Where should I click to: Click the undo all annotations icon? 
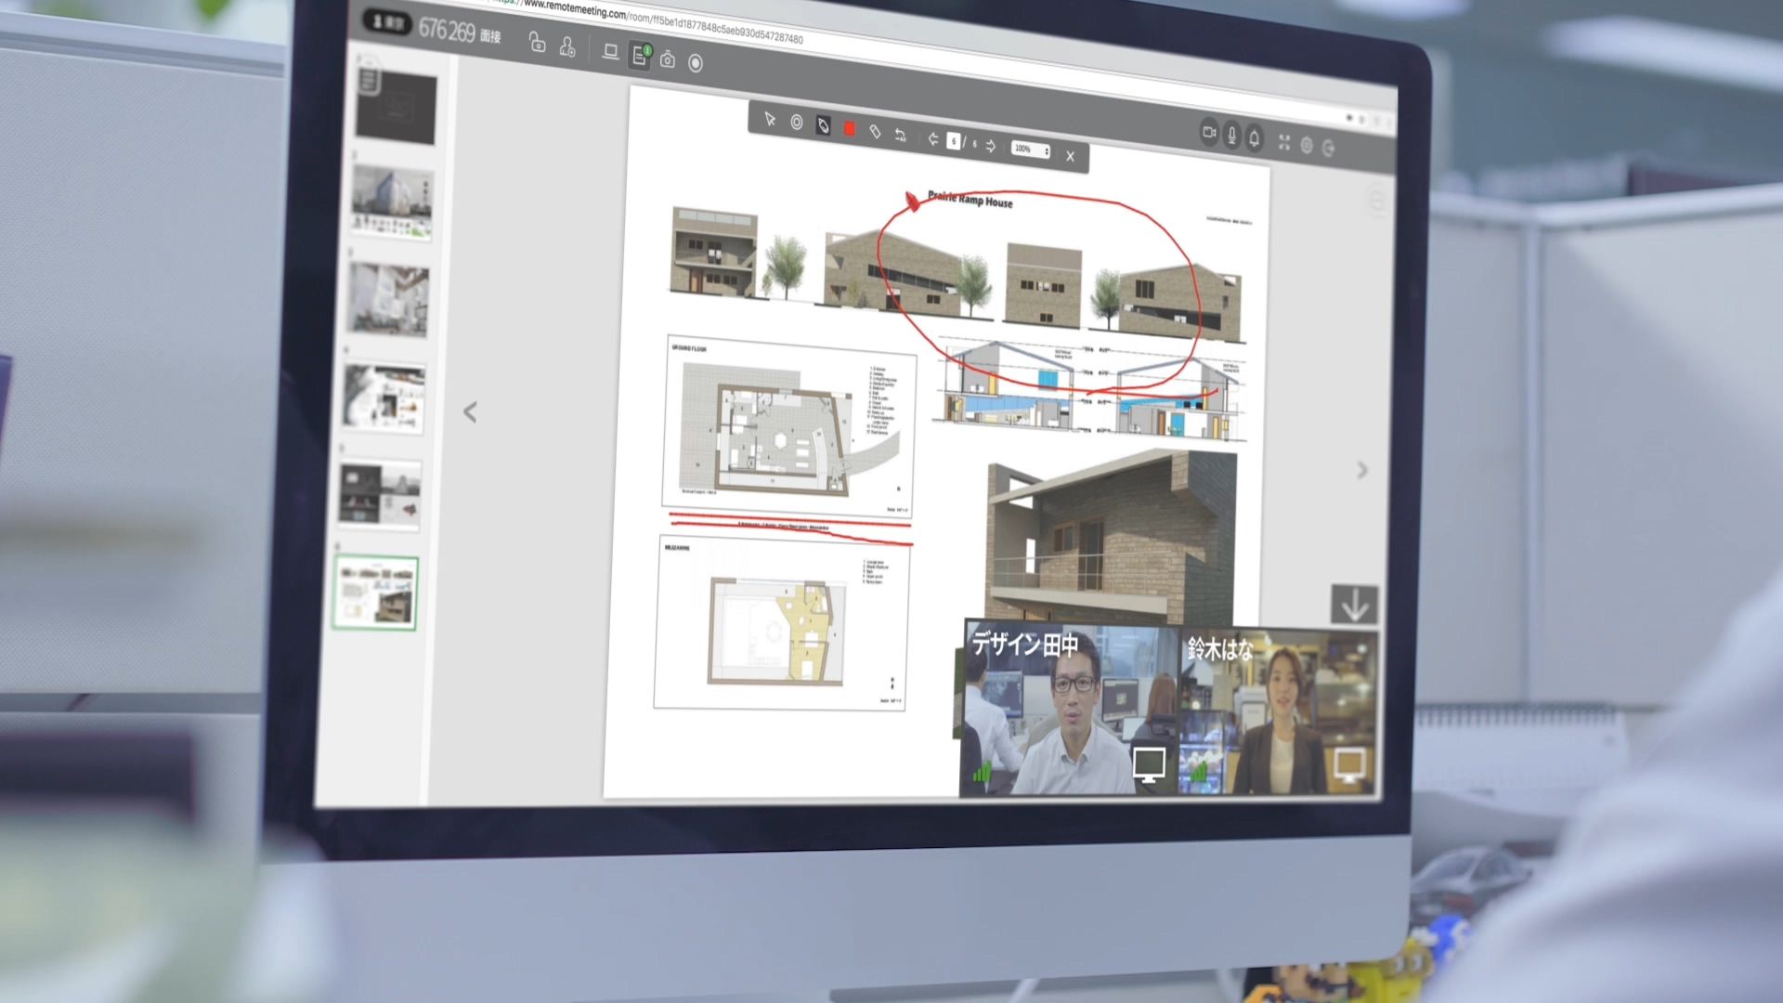900,135
